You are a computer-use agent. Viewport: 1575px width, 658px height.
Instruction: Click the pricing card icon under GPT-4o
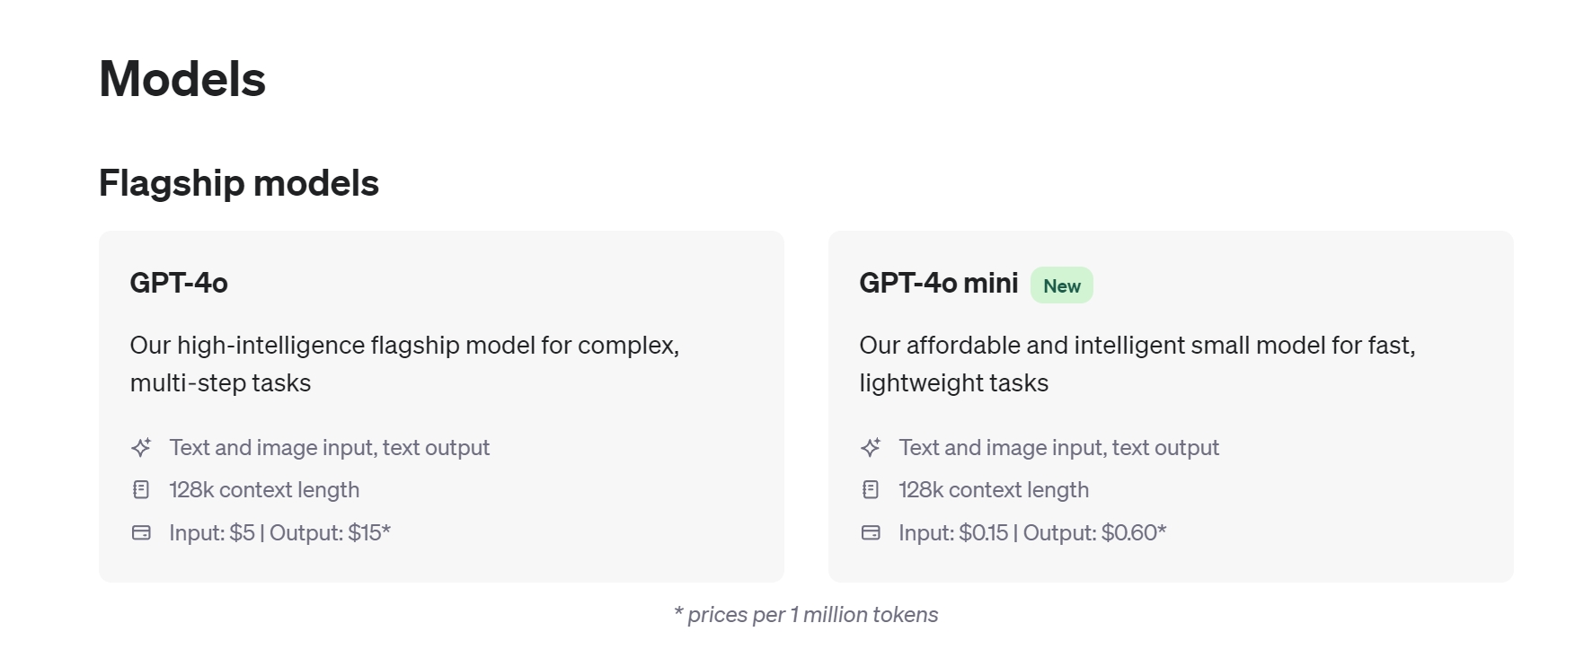(141, 532)
